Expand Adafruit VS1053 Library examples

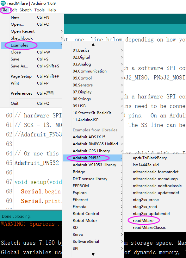(x=93, y=165)
